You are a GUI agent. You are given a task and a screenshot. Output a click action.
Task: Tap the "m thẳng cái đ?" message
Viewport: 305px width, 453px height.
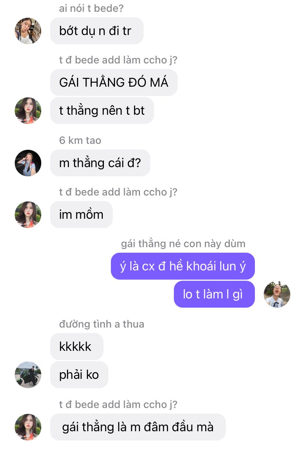coord(100,163)
